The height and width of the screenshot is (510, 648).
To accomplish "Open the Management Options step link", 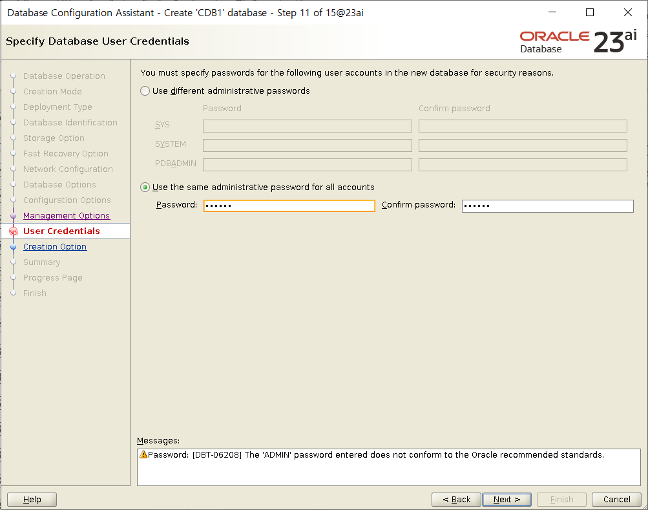I will click(x=67, y=215).
